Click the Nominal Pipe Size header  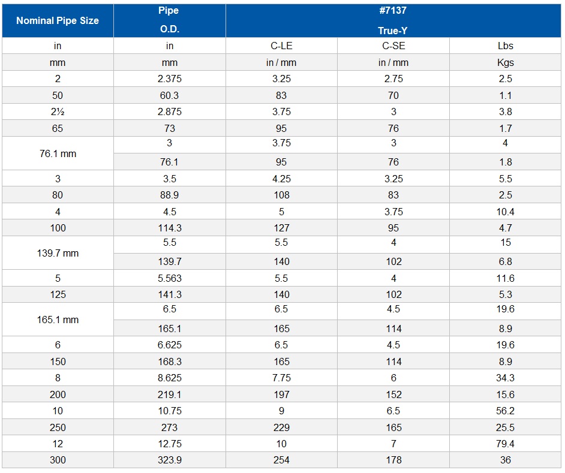point(58,20)
